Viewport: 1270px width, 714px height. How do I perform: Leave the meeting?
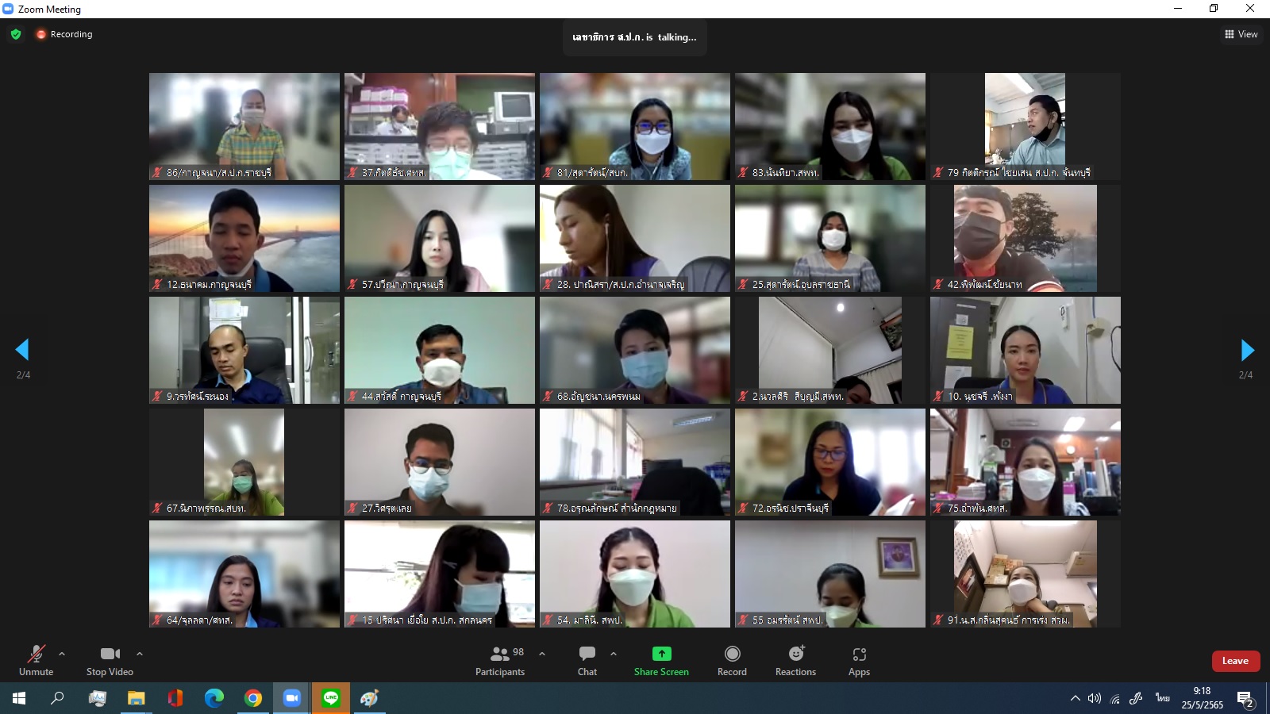pyautogui.click(x=1235, y=661)
